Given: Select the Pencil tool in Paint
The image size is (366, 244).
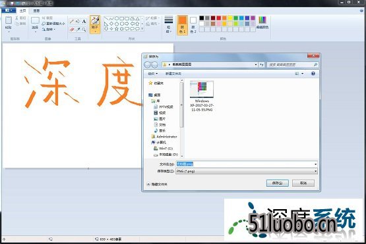Looking at the screenshot, I should pos(72,21).
